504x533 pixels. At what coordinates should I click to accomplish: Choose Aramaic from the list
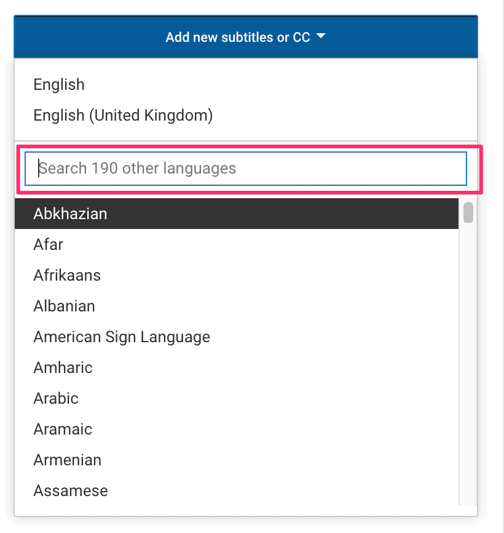tap(63, 429)
